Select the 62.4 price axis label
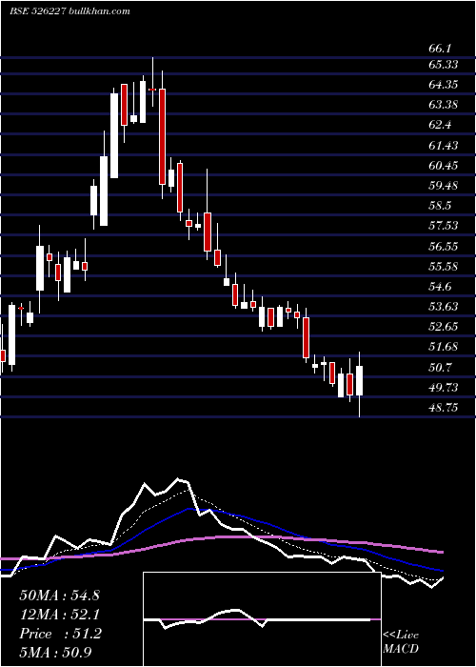The height and width of the screenshot is (667, 476). tap(440, 125)
